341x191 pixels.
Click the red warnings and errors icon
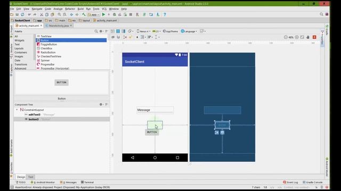[314, 37]
